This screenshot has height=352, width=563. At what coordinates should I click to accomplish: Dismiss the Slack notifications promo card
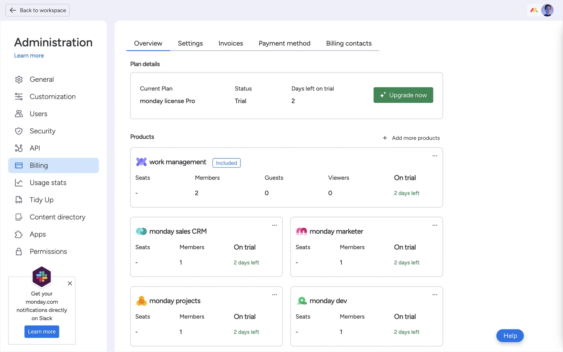pos(70,283)
